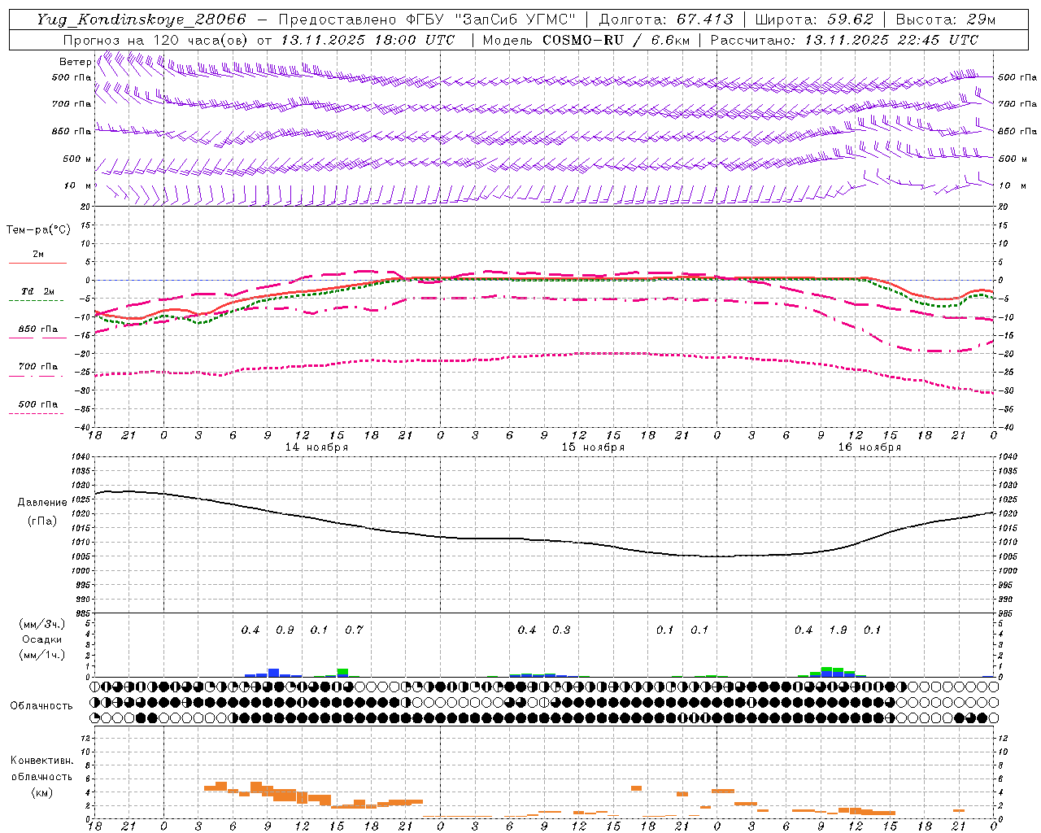Click the 1.9 precipitation total

click(838, 630)
